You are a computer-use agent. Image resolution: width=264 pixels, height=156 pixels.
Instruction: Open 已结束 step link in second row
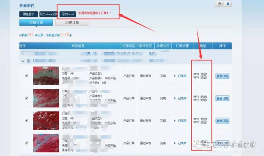coord(182,98)
